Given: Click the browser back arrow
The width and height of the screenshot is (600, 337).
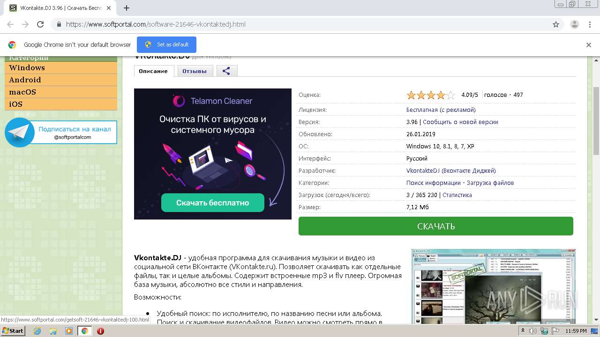Looking at the screenshot, I should [10, 24].
